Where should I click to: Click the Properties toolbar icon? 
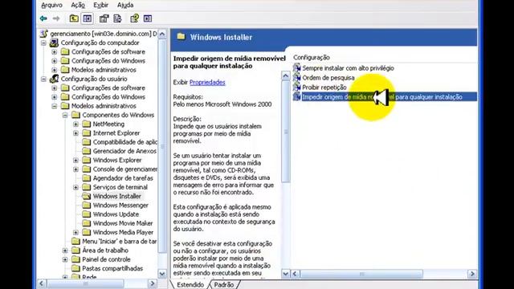(x=104, y=18)
